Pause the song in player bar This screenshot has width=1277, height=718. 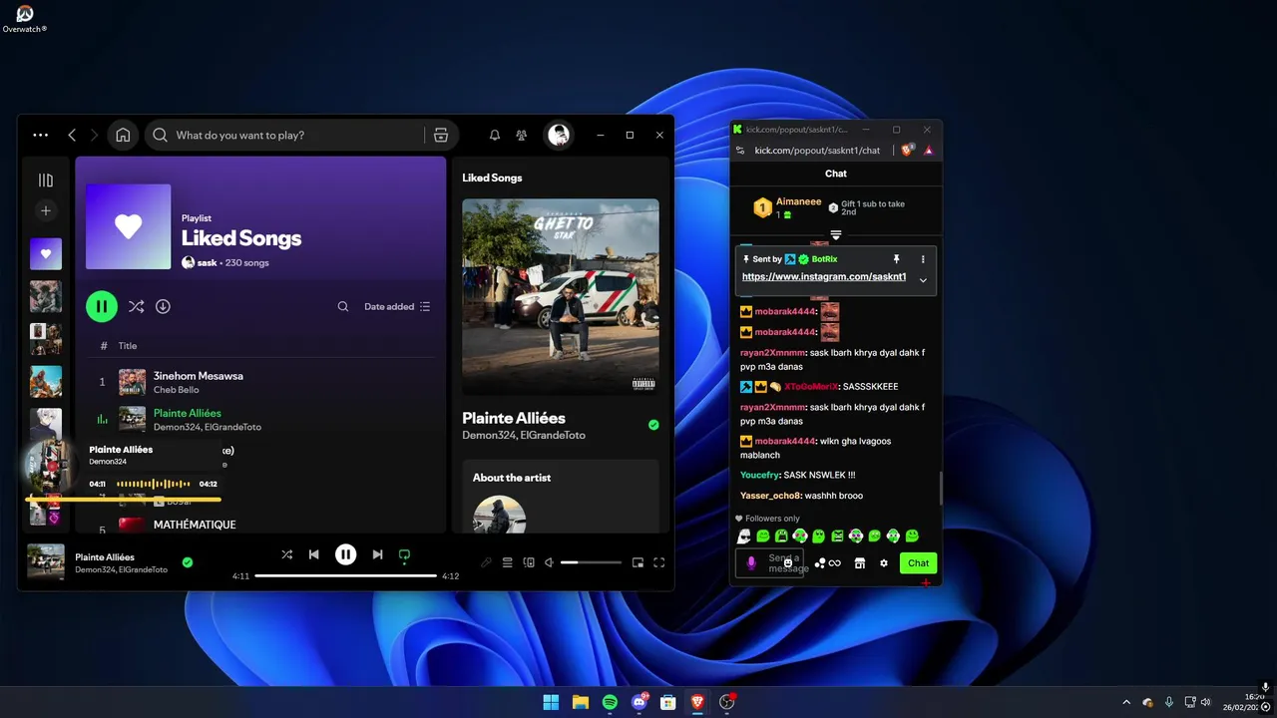[345, 554]
